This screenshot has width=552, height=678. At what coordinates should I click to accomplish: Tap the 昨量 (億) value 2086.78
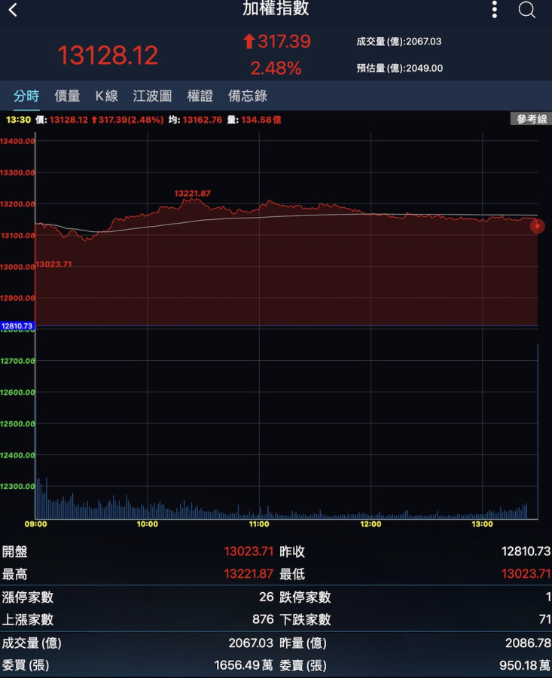pos(528,643)
